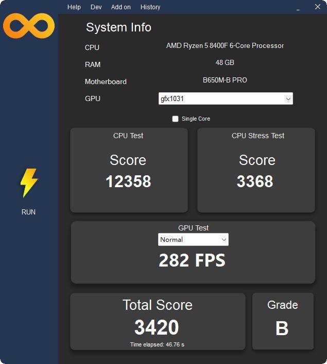Click the RUN label under the bolt
Image resolution: width=327 pixels, height=364 pixels.
(x=28, y=212)
